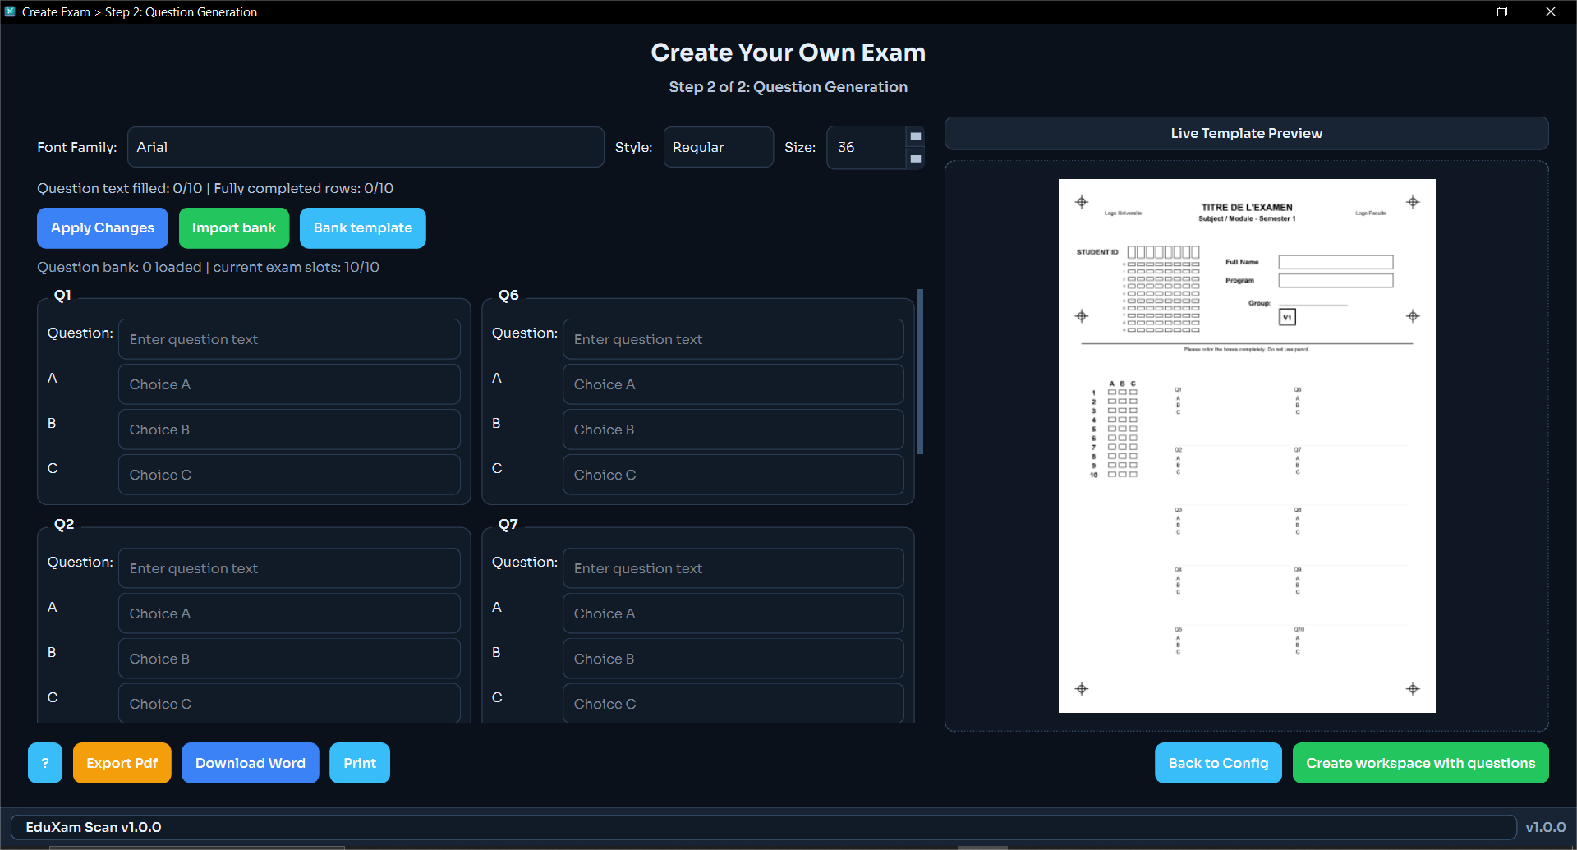Click Create workspace with questions

pyautogui.click(x=1420, y=763)
